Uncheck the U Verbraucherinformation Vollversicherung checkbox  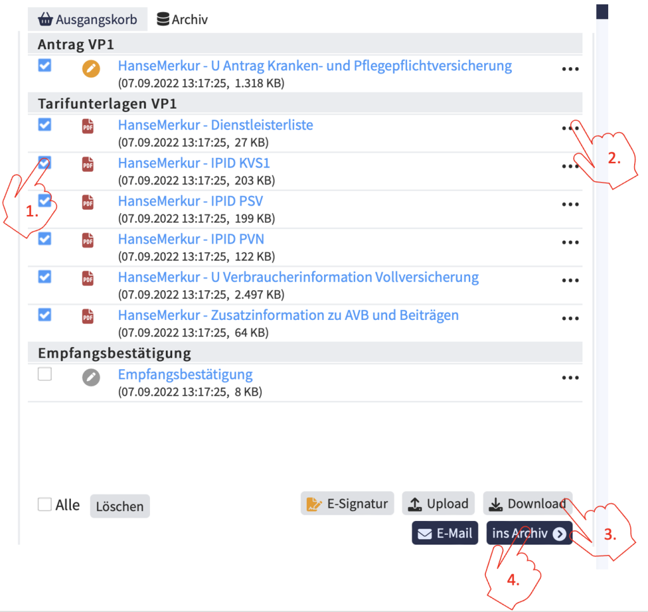45,277
